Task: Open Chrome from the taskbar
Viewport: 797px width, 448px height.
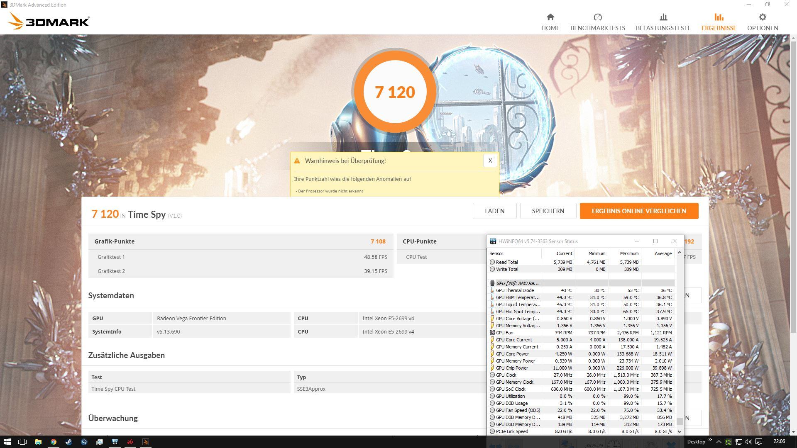Action: tap(54, 442)
